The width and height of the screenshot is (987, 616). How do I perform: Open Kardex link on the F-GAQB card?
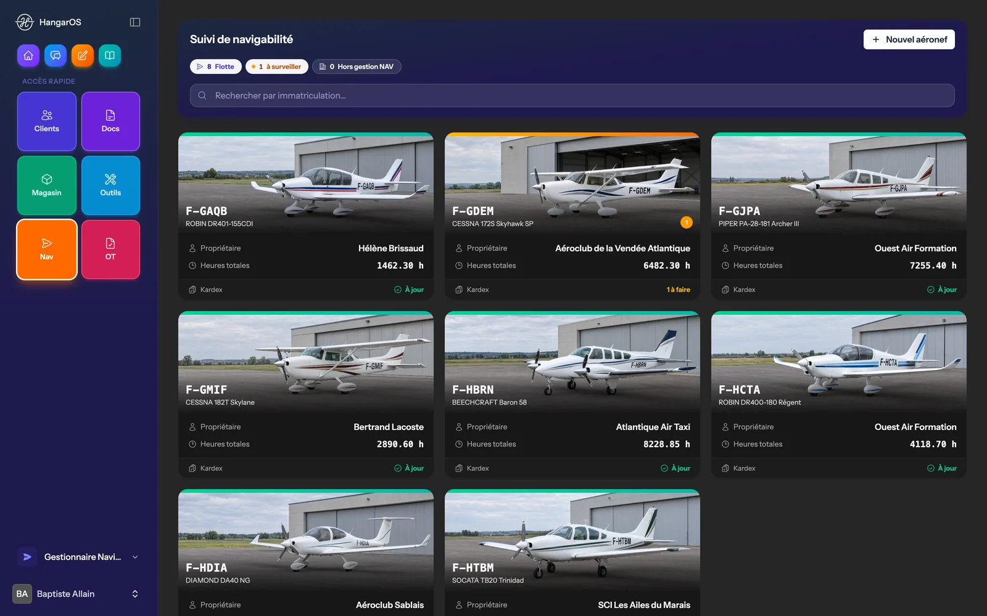[x=205, y=290]
